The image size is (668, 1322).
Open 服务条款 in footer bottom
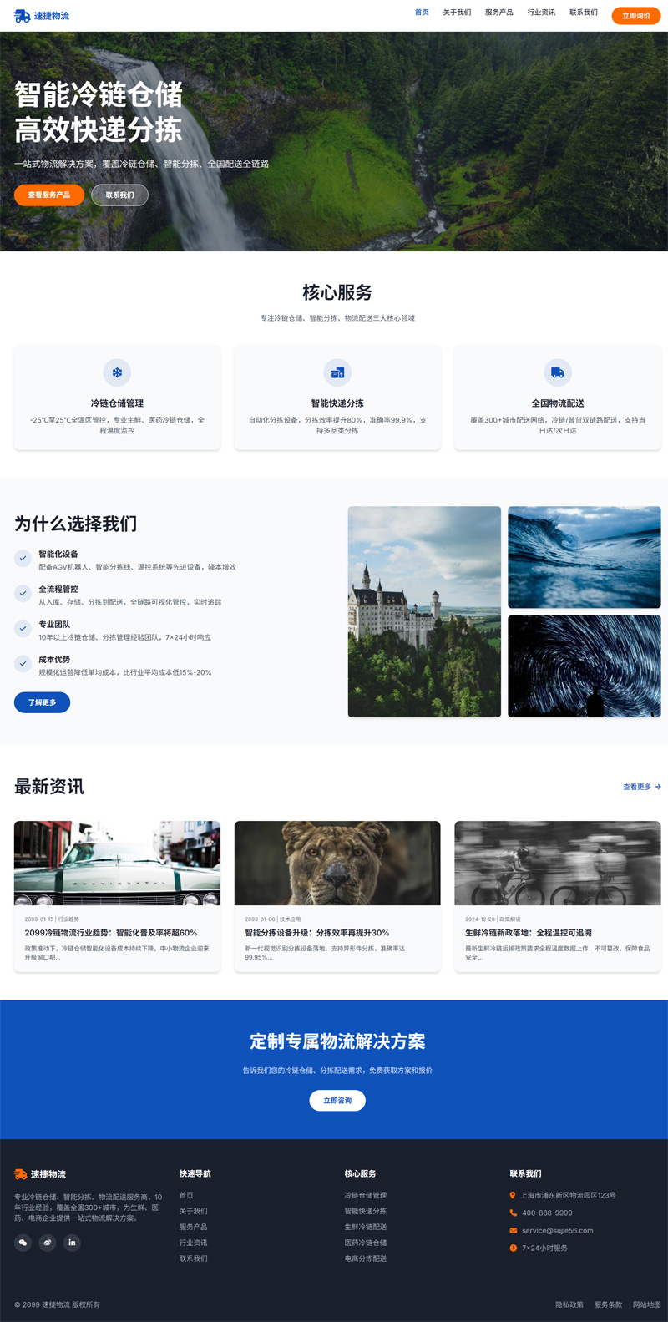point(608,1304)
